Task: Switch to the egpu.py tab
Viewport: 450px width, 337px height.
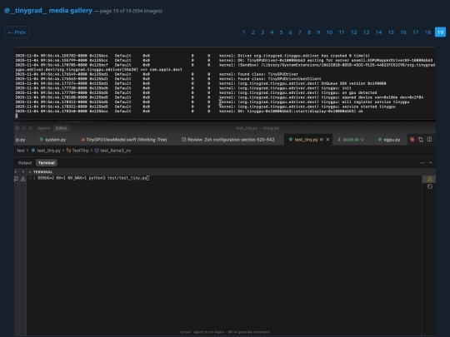Action: [x=389, y=140]
